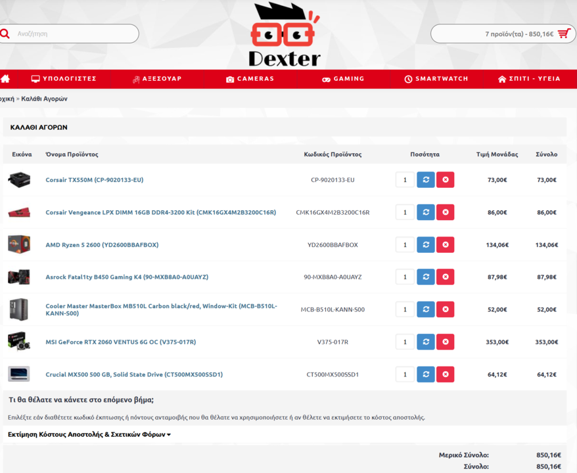Refresh quantity for Asrock Fatal1ty B450

click(426, 277)
